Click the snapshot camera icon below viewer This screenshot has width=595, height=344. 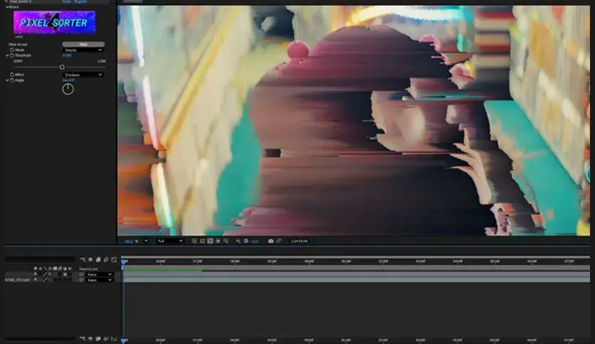[270, 241]
